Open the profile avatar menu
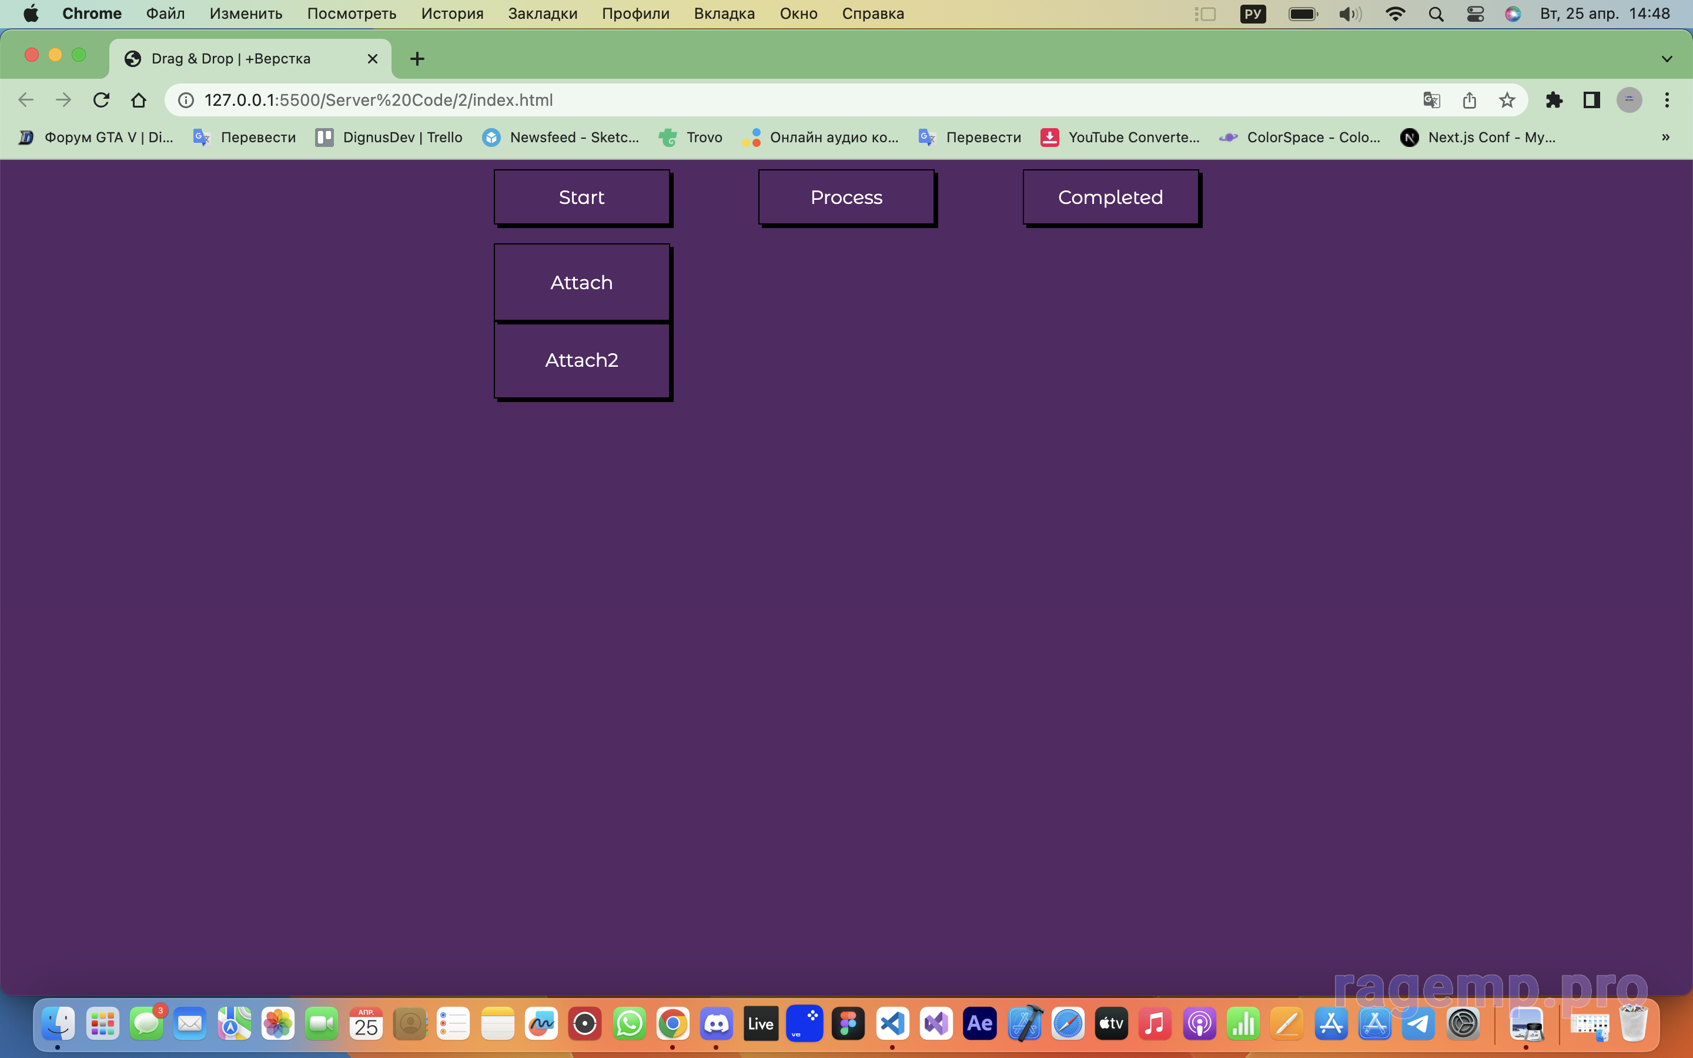This screenshot has height=1058, width=1693. point(1629,100)
